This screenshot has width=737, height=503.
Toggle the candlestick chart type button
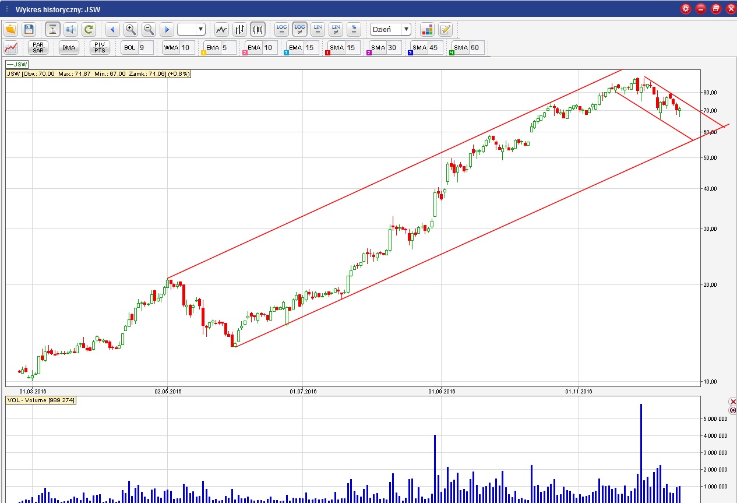(258, 29)
